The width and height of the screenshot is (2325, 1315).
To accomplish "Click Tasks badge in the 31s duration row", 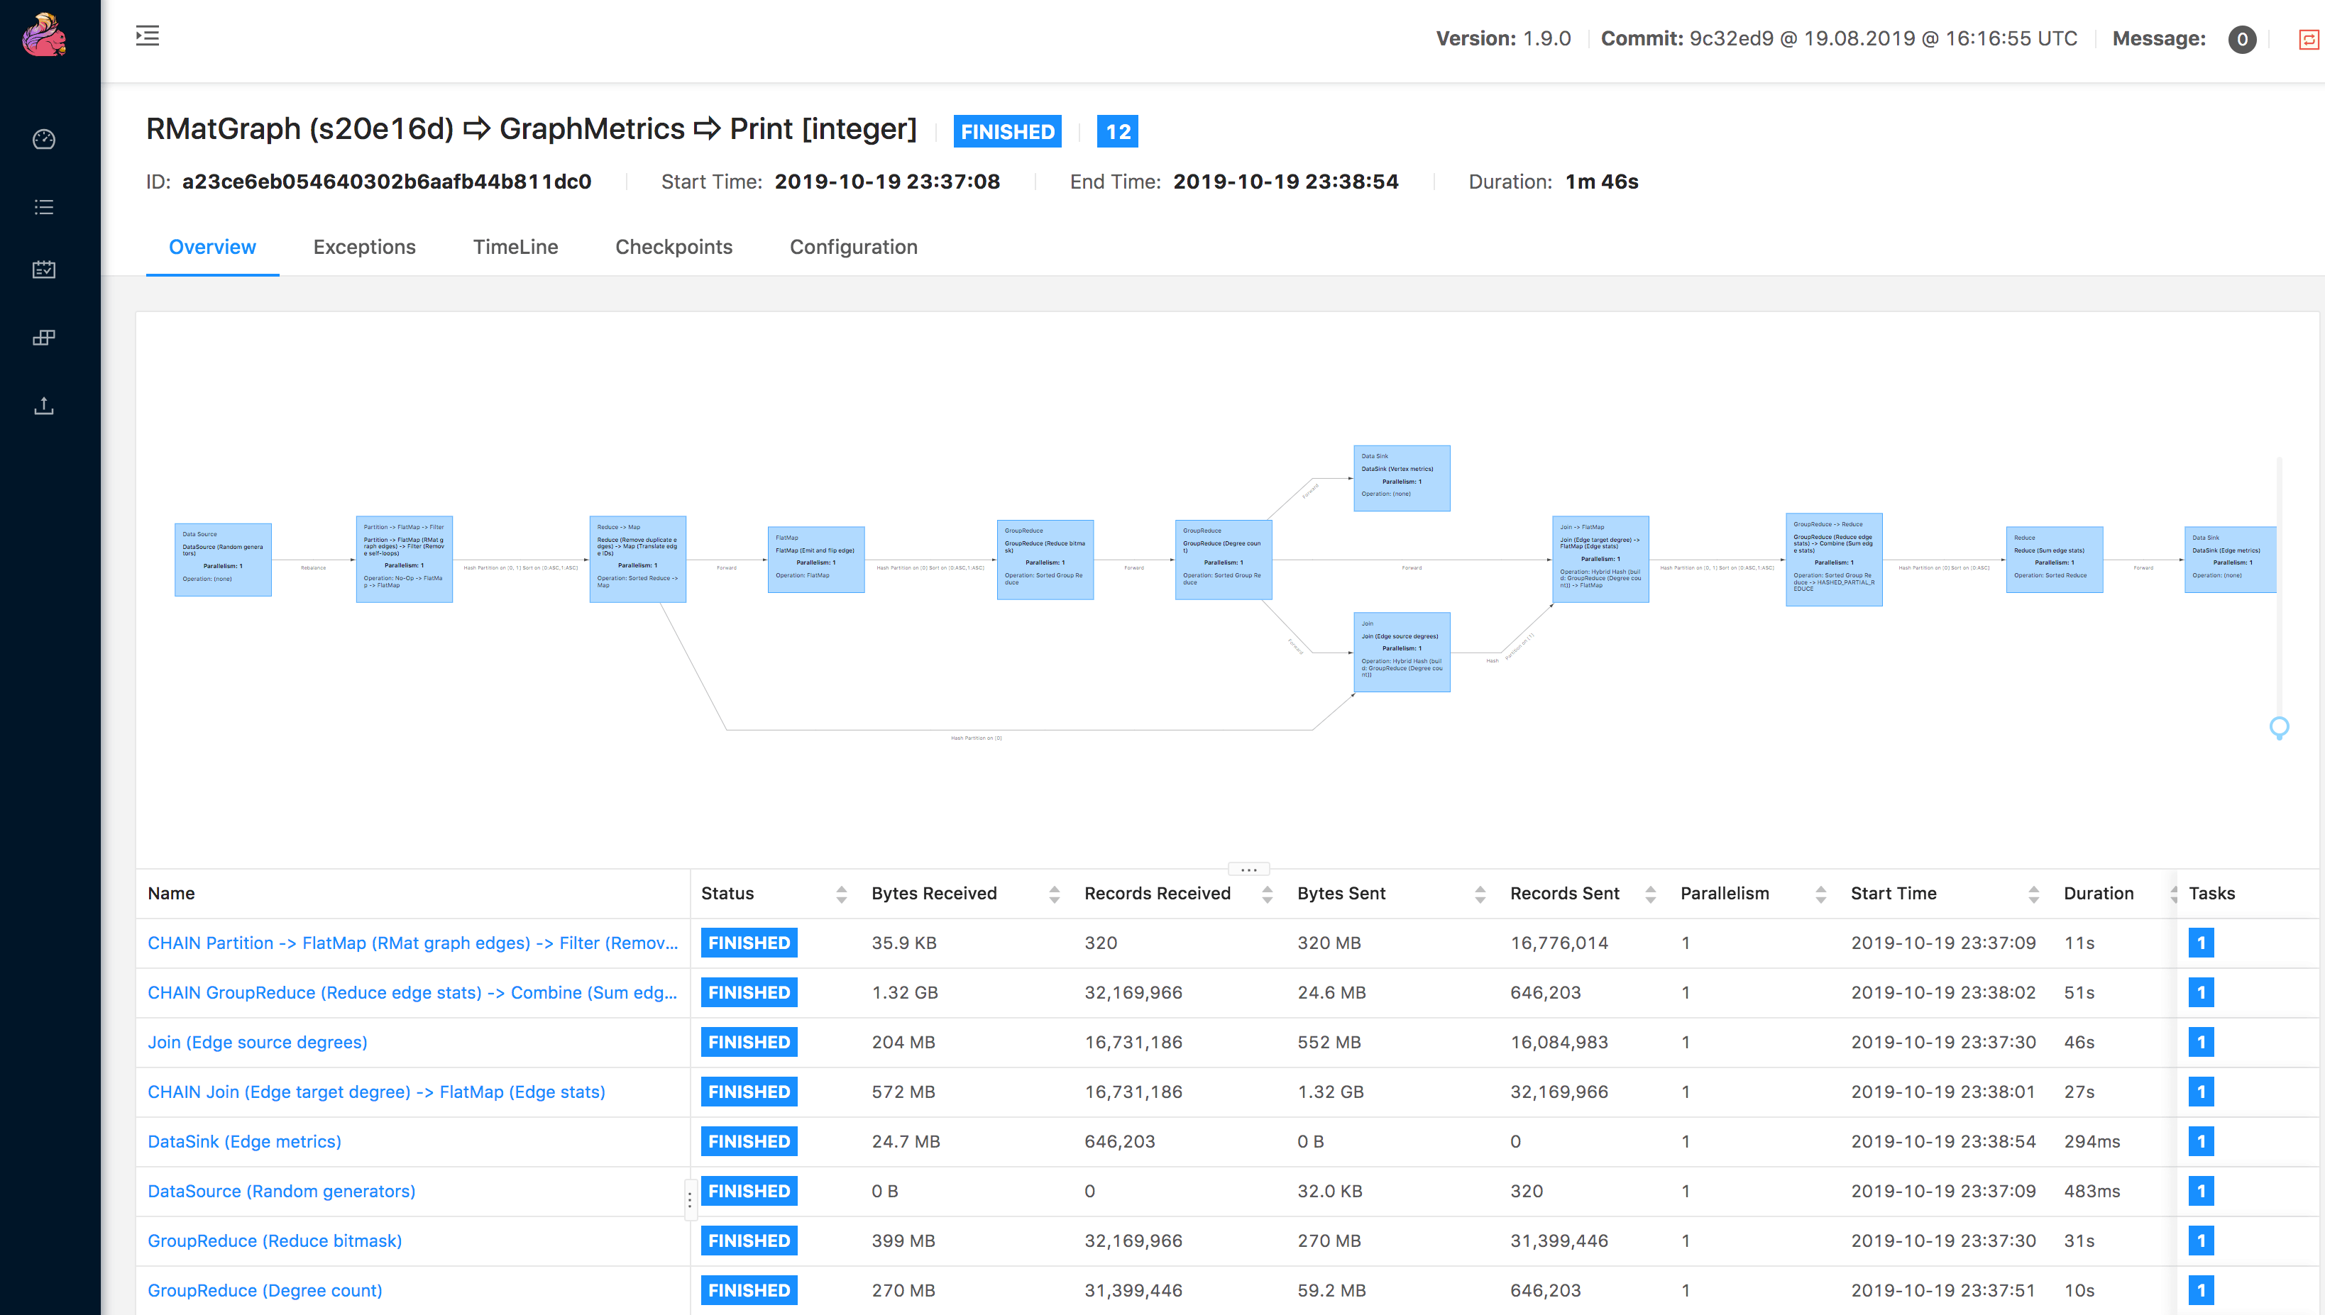I will tap(2202, 1241).
